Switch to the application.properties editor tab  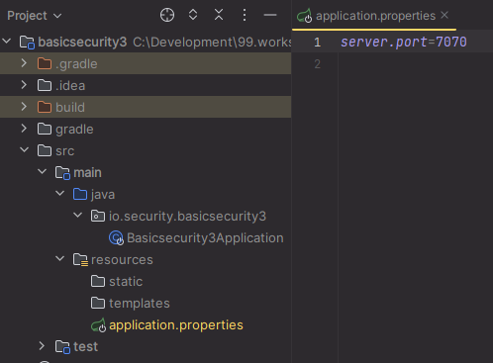pos(375,16)
